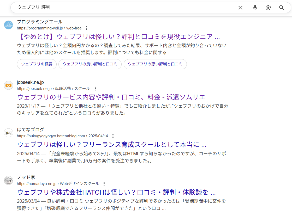Click the ウェブフリの悪い評判と口コミ chip

coord(155,64)
